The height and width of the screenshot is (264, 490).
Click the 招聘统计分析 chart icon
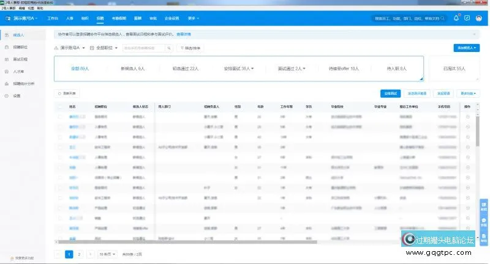[7, 84]
